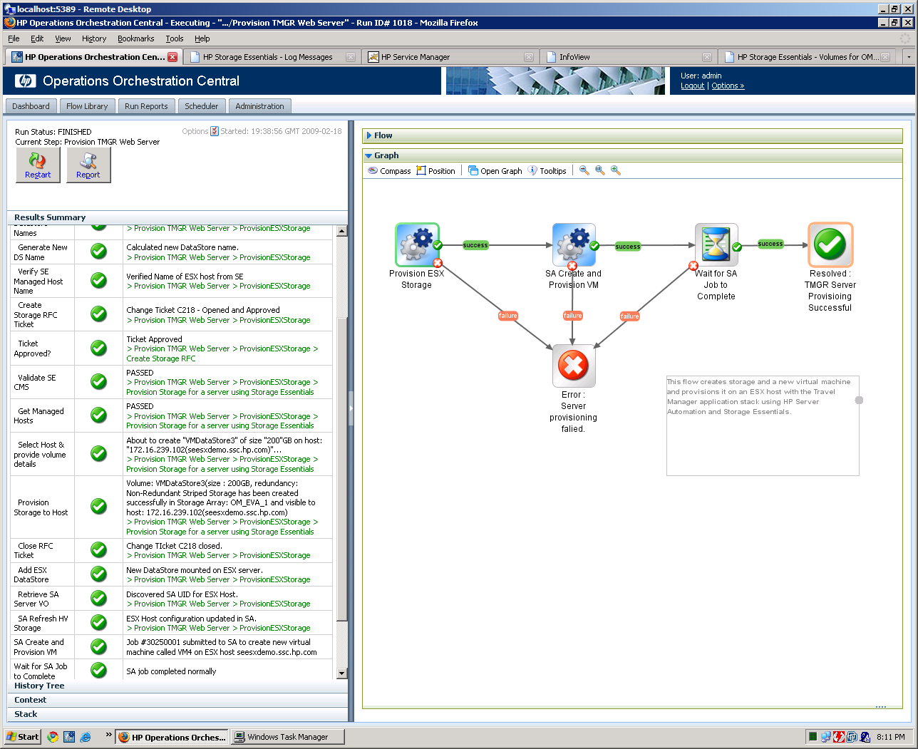Click the Windows Start button
Viewport: 918px width, 749px height.
pyautogui.click(x=22, y=737)
